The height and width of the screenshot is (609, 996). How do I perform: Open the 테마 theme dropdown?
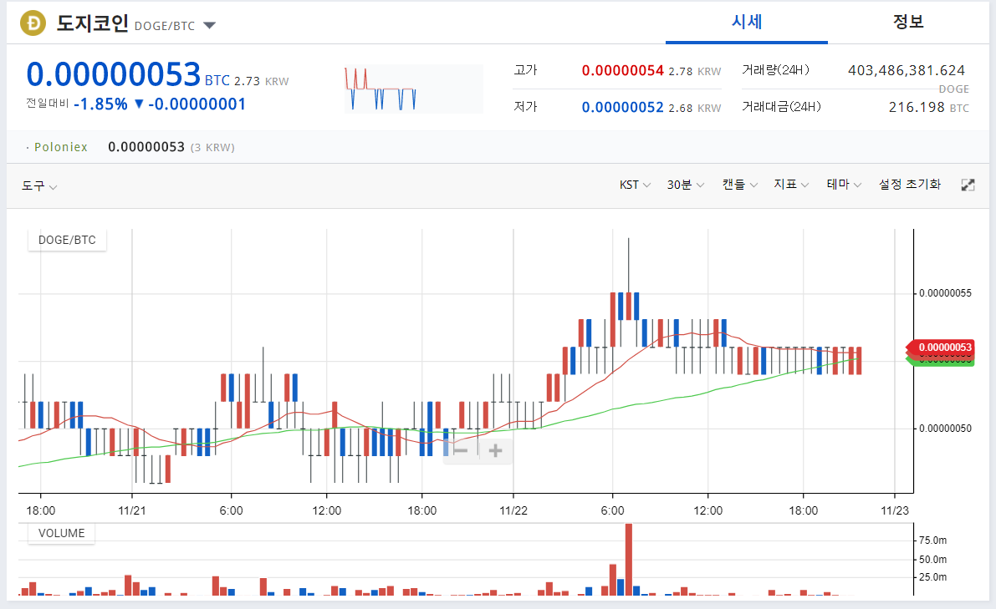tap(844, 185)
